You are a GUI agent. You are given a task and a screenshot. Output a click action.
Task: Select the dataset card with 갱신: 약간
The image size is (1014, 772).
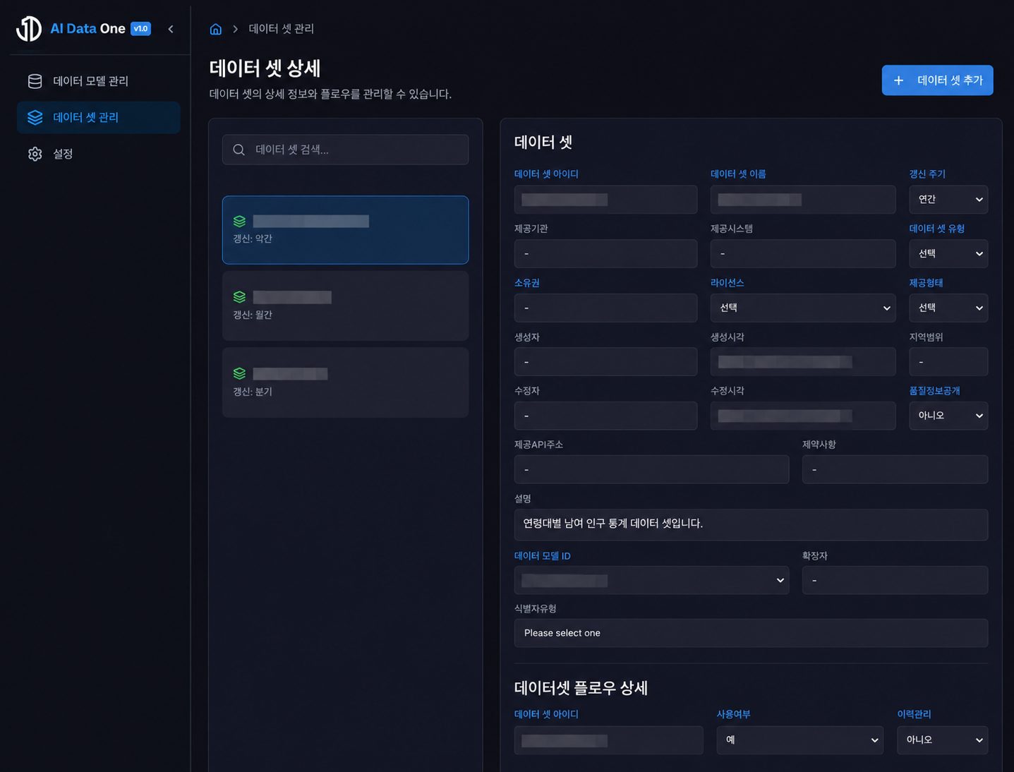pyautogui.click(x=345, y=230)
